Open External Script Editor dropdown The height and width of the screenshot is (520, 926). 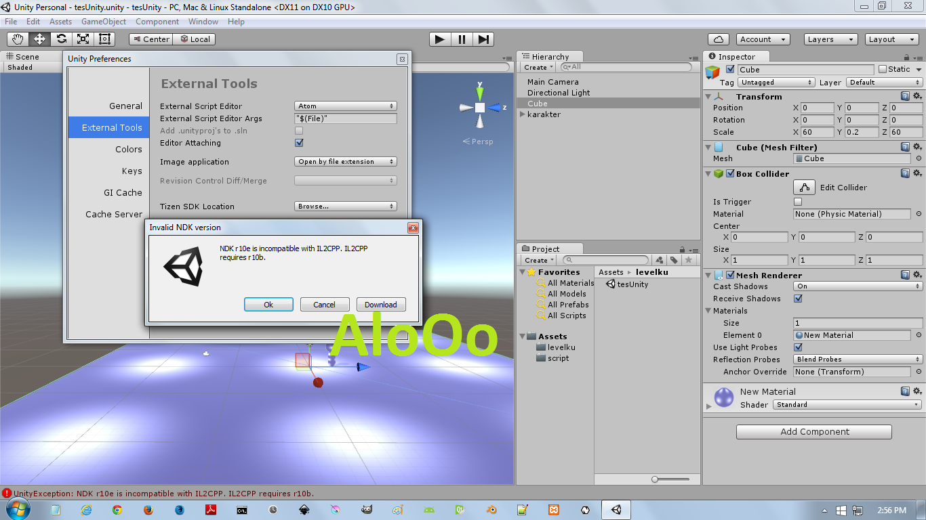coord(346,106)
